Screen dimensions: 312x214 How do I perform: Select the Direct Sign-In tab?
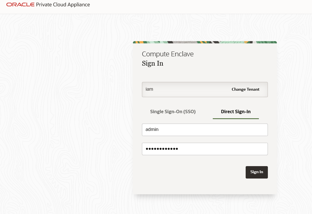[x=236, y=112]
